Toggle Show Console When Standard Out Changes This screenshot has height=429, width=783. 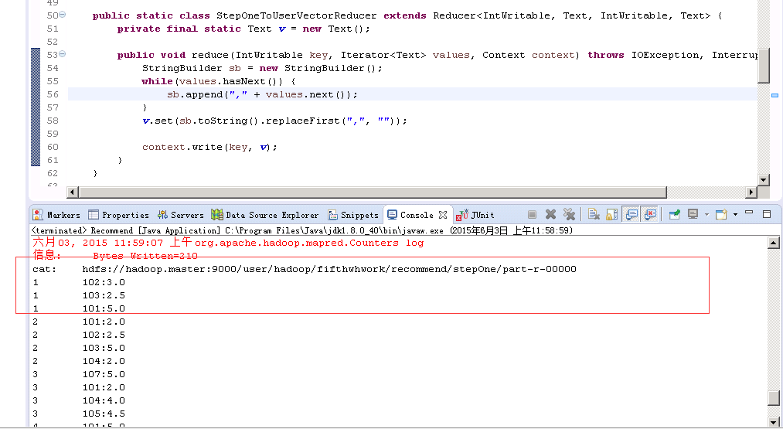click(632, 215)
